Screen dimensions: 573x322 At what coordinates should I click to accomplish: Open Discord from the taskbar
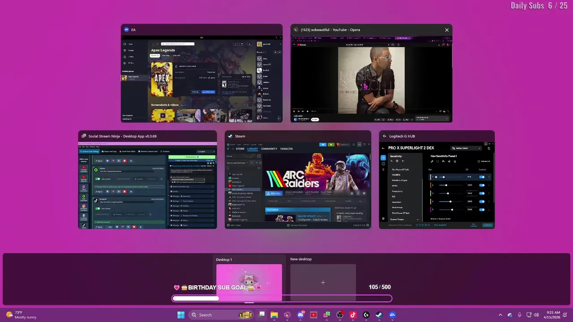pos(301,315)
